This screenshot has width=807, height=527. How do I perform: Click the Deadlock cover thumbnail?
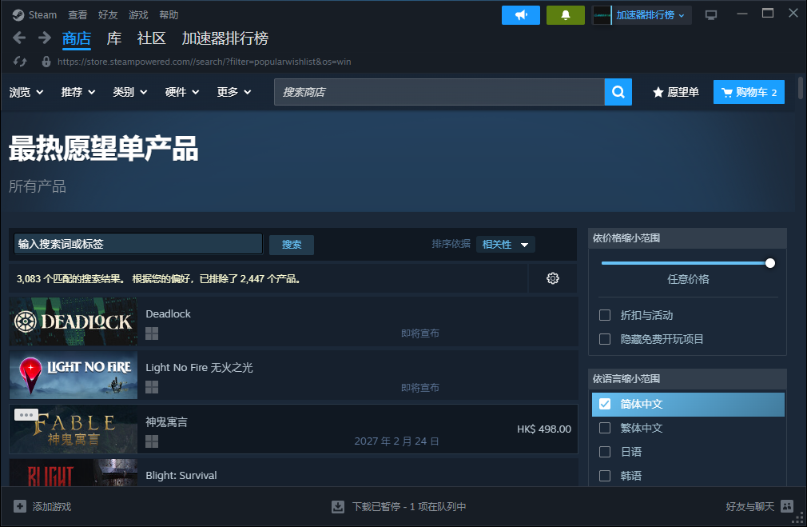73,321
